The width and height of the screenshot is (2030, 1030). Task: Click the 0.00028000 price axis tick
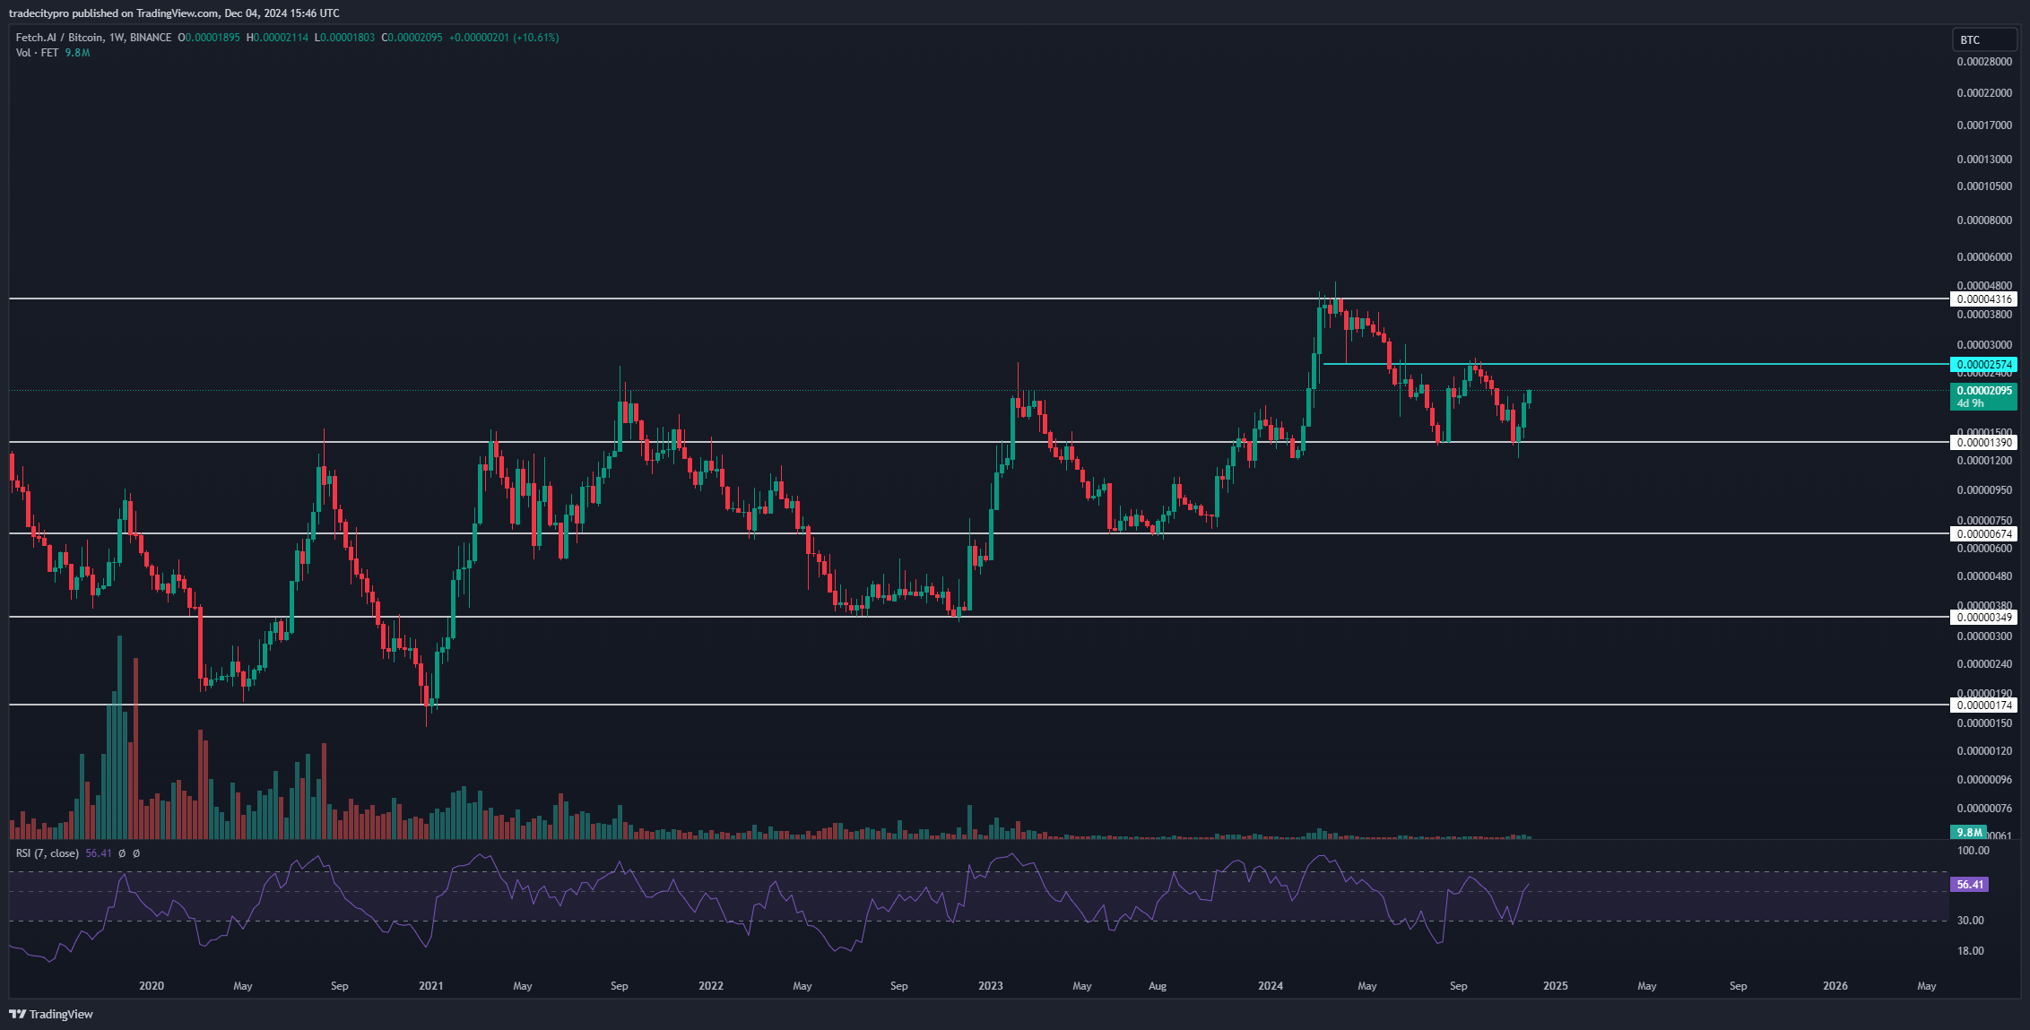(x=1984, y=62)
